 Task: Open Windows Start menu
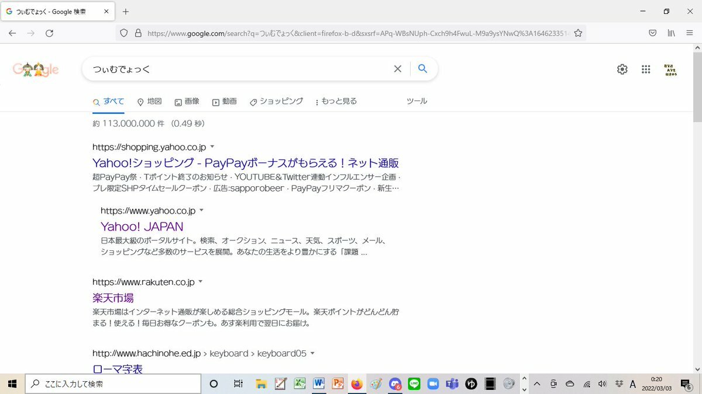(x=12, y=383)
